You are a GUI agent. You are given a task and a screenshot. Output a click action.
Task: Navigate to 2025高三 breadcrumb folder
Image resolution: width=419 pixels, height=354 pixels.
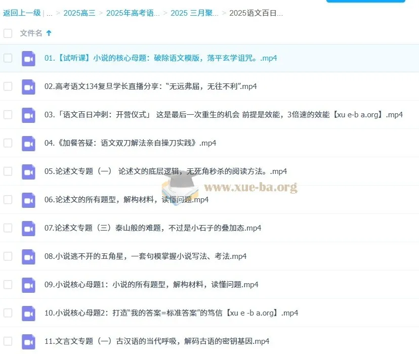coord(78,13)
